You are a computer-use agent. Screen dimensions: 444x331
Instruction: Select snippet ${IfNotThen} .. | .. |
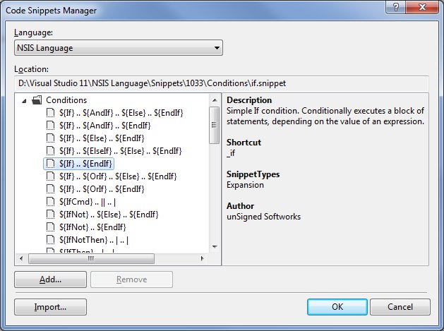click(x=94, y=240)
